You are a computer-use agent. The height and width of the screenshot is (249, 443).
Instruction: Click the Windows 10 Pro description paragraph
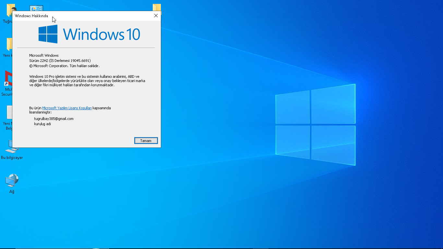87,81
